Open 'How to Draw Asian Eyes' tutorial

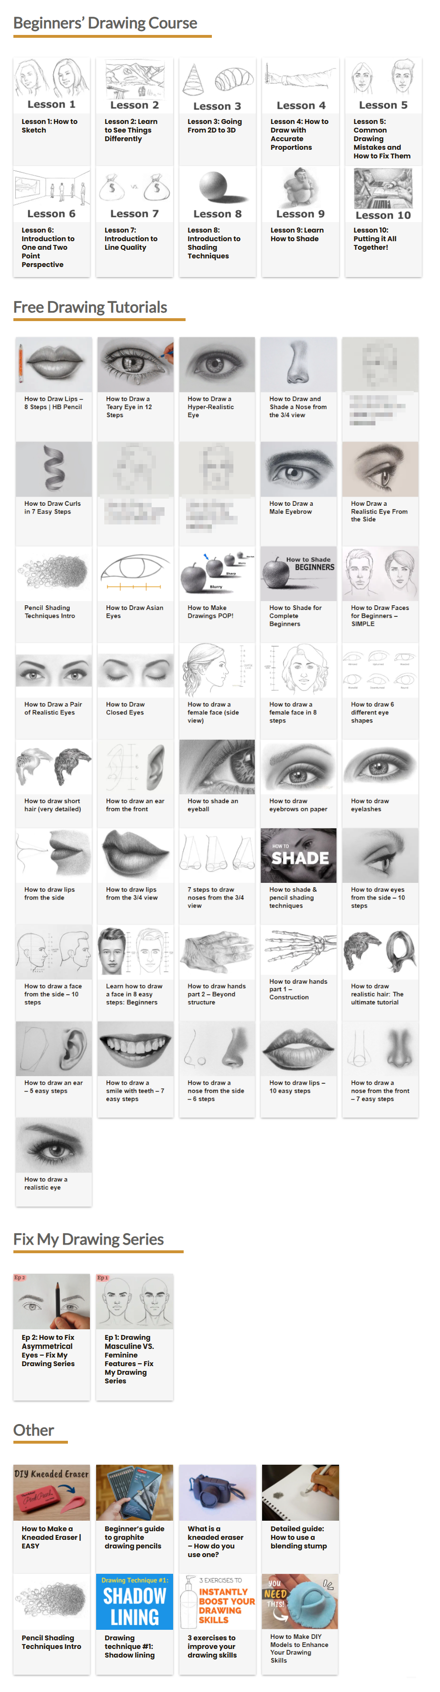click(134, 612)
